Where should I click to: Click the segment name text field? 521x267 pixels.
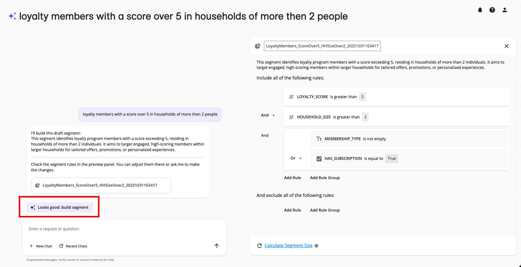click(322, 46)
